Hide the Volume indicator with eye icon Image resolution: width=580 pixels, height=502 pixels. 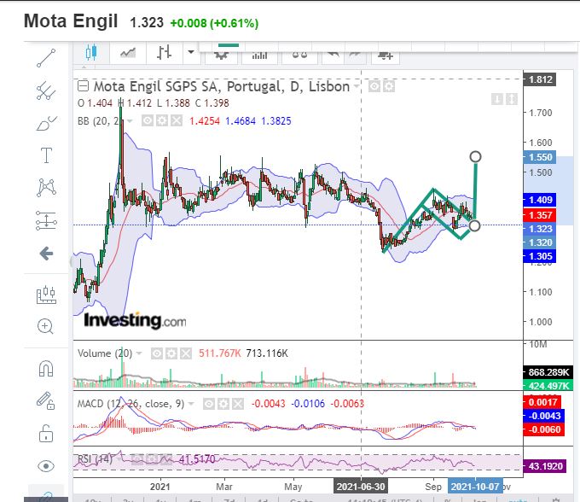coord(157,354)
